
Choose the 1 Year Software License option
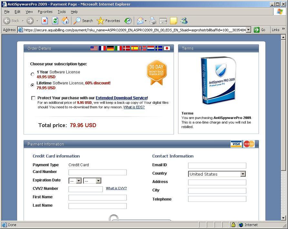(33, 74)
